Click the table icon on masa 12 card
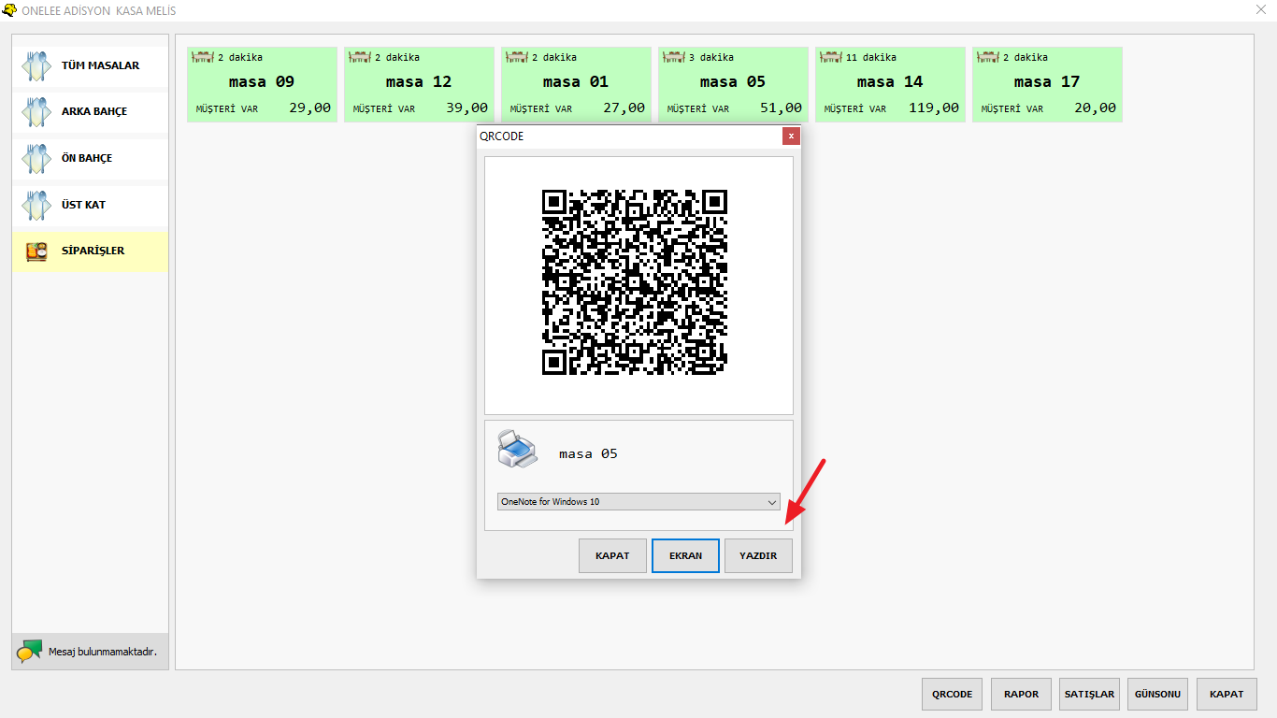 click(x=361, y=58)
